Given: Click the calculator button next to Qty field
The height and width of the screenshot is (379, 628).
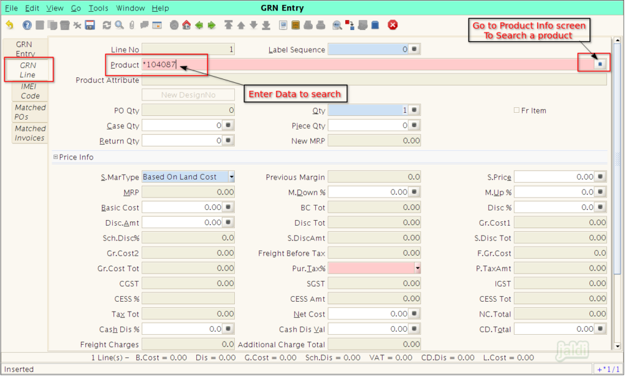Looking at the screenshot, I should [415, 110].
